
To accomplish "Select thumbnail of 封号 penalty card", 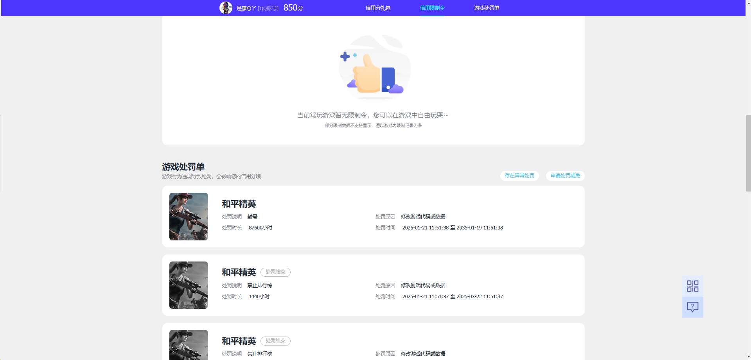I will pos(189,216).
